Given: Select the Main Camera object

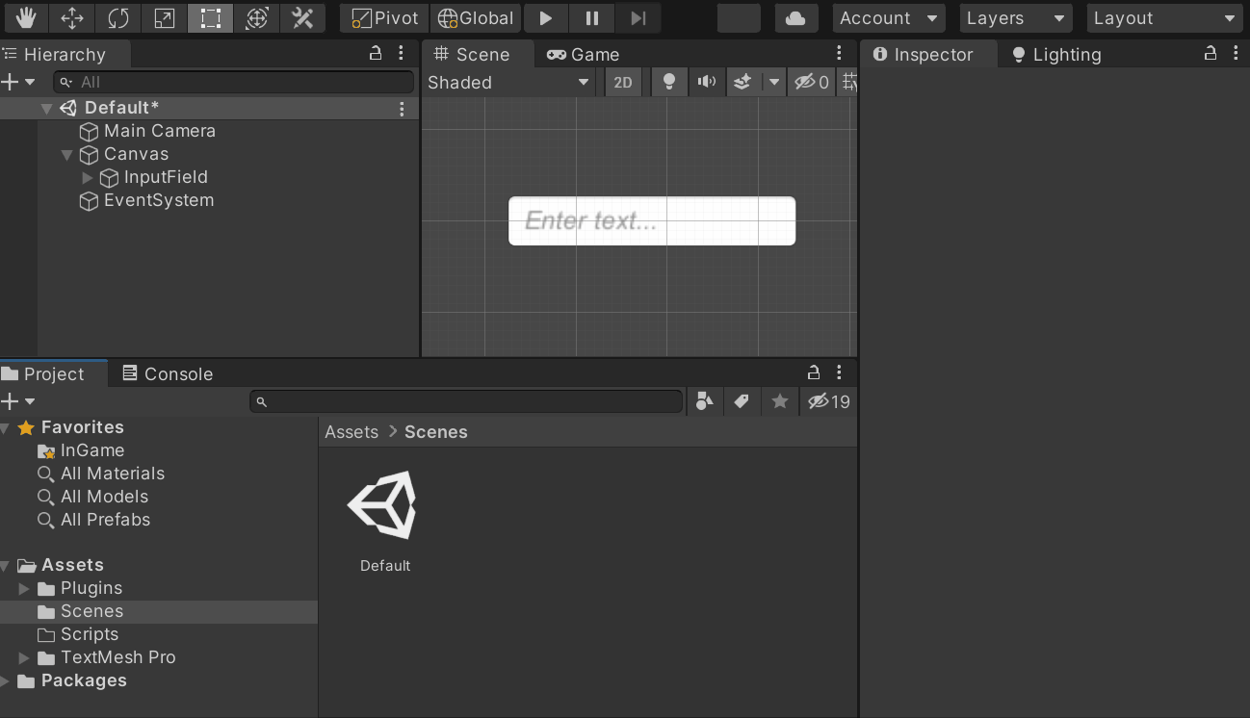Looking at the screenshot, I should (x=159, y=131).
